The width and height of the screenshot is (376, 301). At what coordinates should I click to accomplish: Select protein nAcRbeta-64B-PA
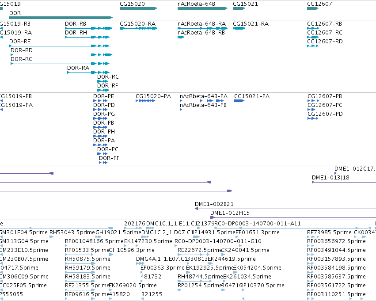click(201, 101)
